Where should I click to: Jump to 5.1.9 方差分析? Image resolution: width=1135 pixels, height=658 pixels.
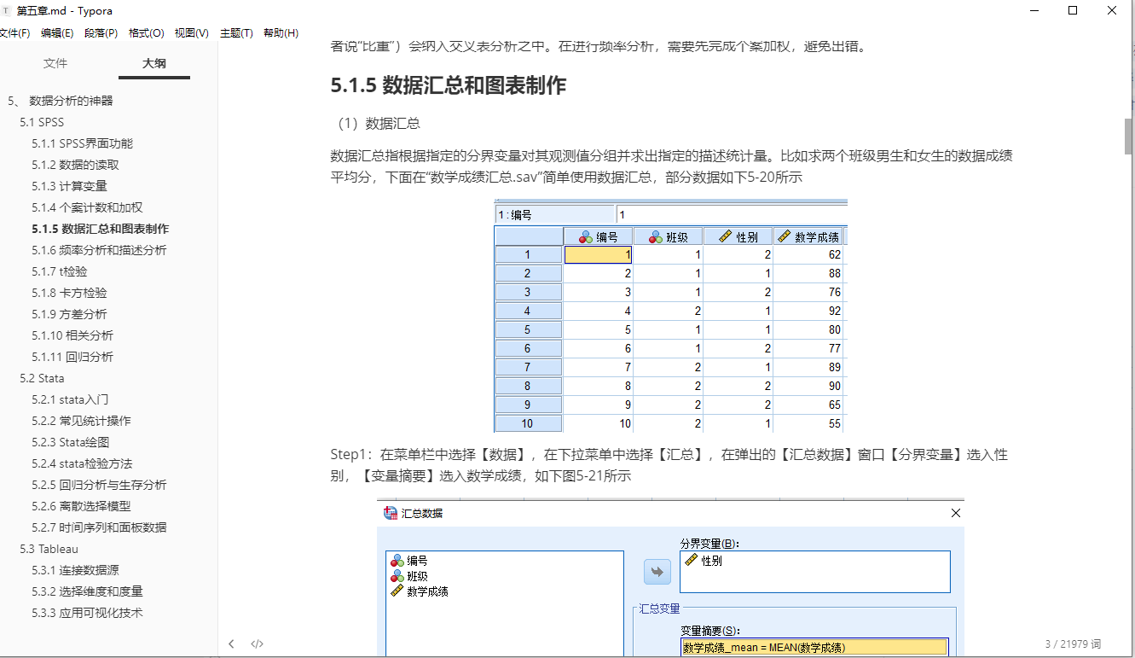tap(70, 314)
